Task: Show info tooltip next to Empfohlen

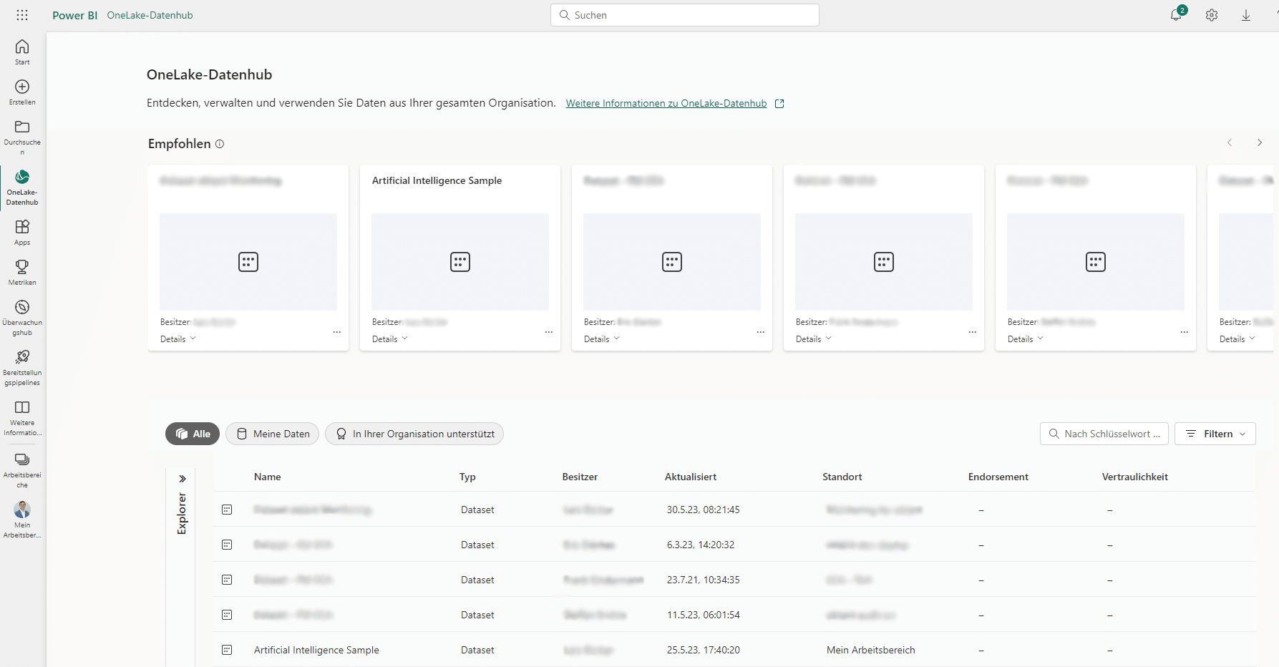Action: [220, 144]
